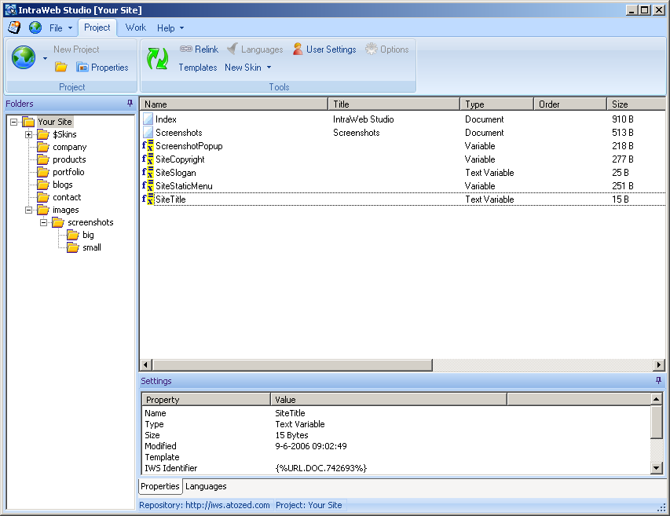Open User Settings with person icon
Screen dimensions: 670x516
click(298, 49)
